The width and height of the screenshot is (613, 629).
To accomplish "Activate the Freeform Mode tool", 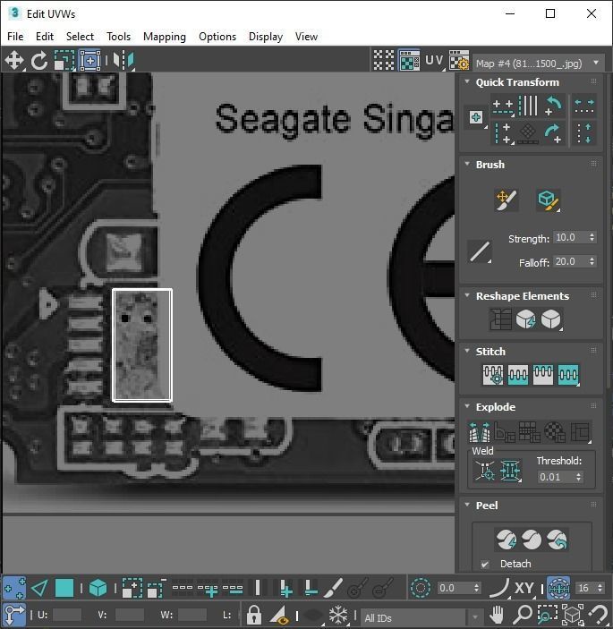I will (x=89, y=61).
